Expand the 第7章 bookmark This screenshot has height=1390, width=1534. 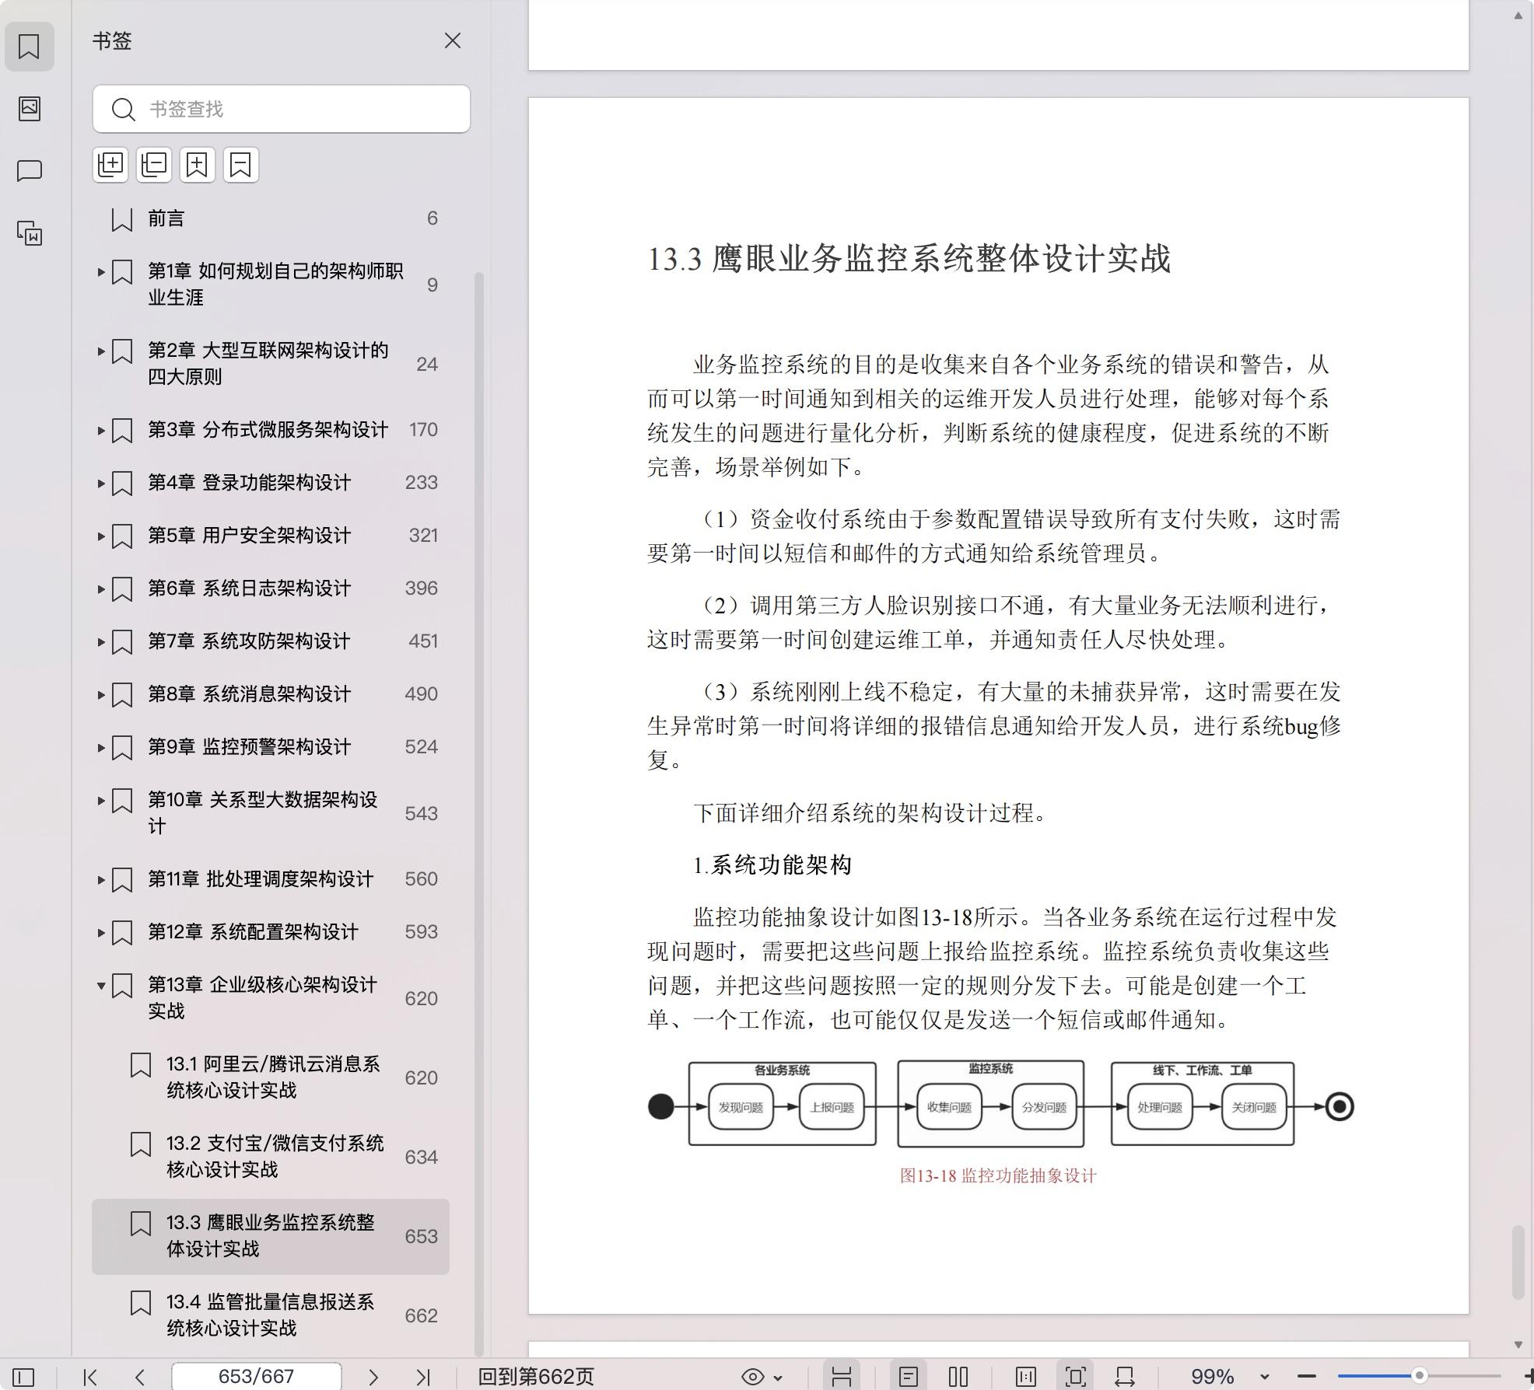coord(101,641)
